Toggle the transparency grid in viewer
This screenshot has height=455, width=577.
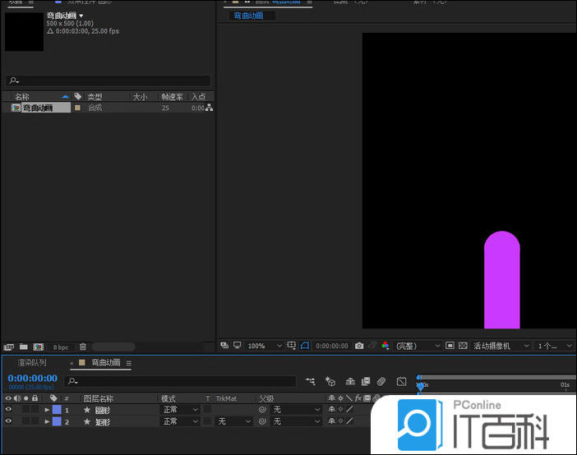click(463, 346)
